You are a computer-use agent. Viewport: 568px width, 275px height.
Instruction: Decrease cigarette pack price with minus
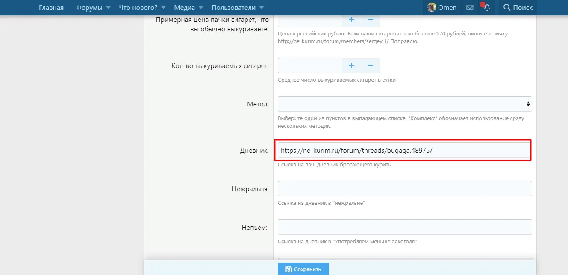tap(371, 20)
